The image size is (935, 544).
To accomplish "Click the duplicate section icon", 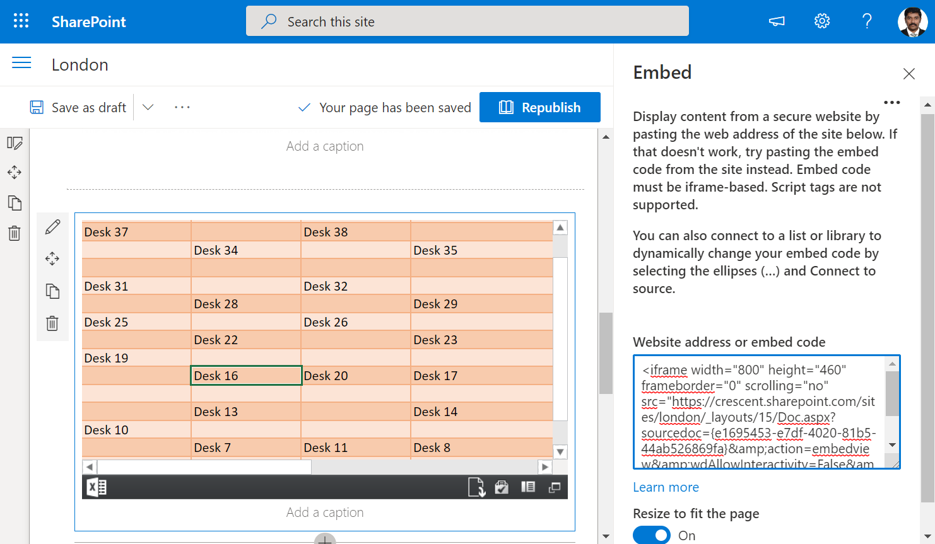I will coord(15,203).
